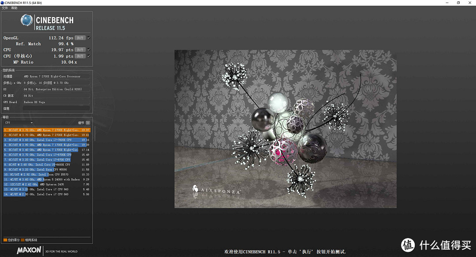476x257 pixels.
Task: Click the CPU 19.97 pts result value
Action: [62, 50]
